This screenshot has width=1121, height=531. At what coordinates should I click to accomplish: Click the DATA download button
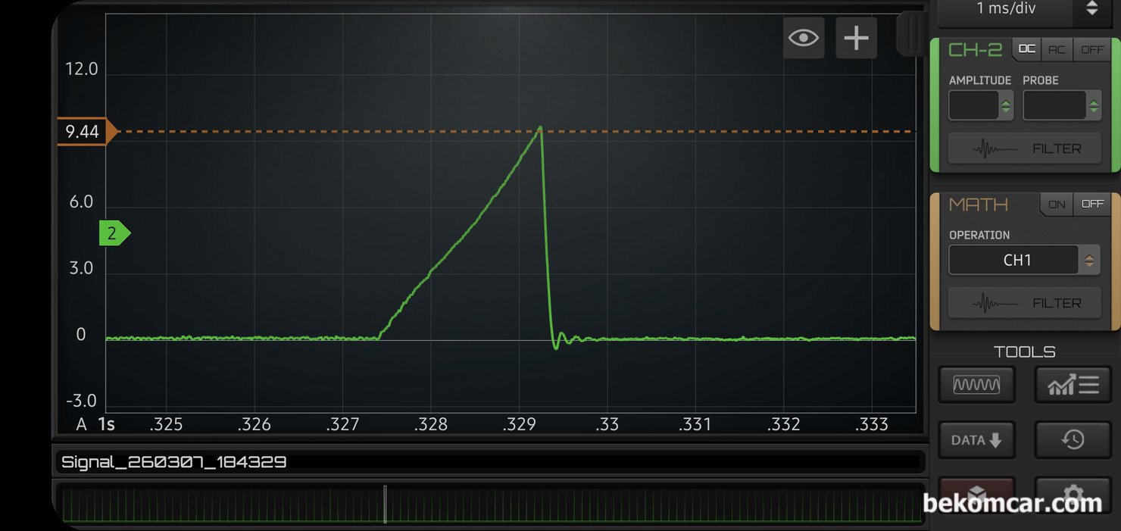tap(976, 440)
